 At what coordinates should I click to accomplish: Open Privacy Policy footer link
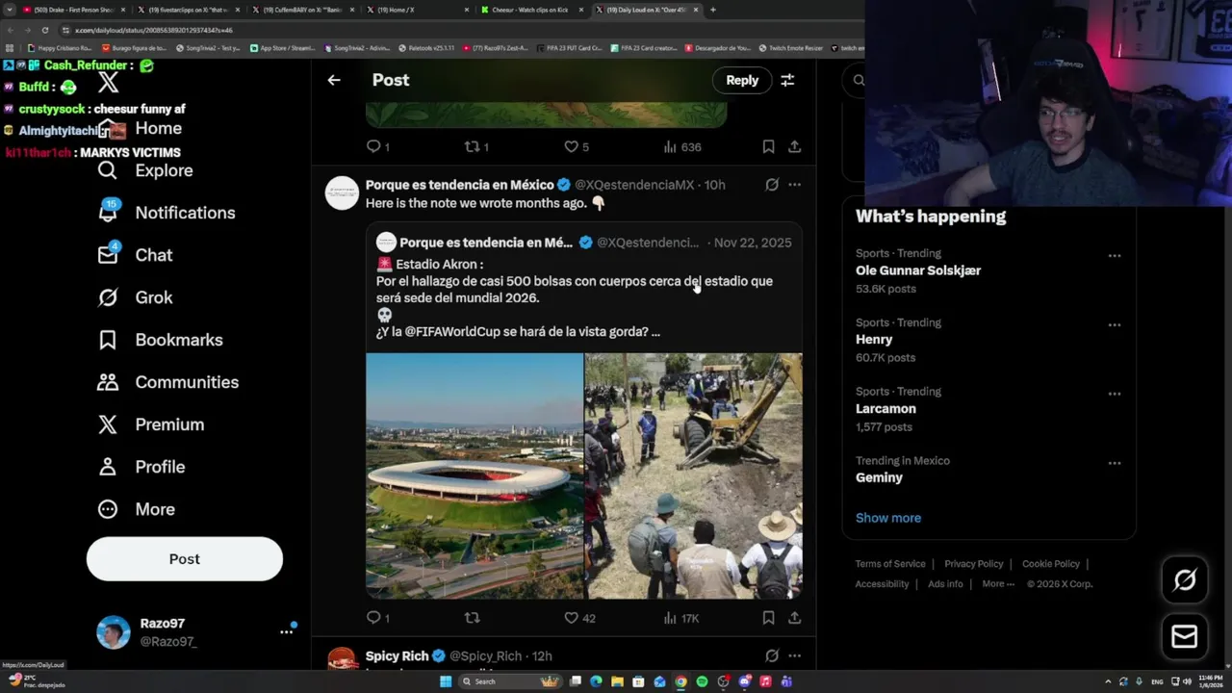tap(974, 564)
